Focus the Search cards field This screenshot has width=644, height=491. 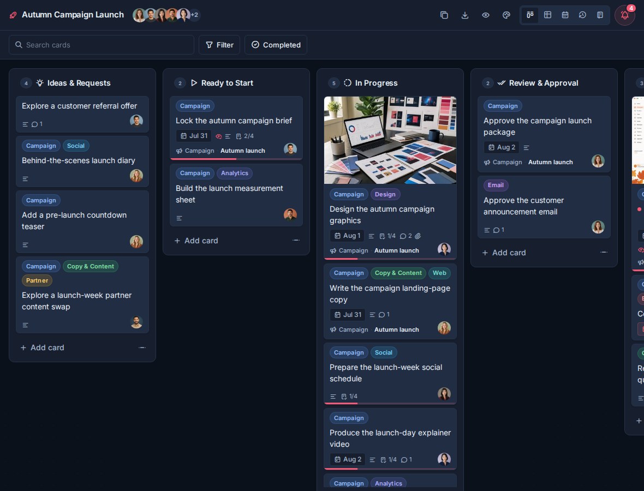click(x=102, y=45)
